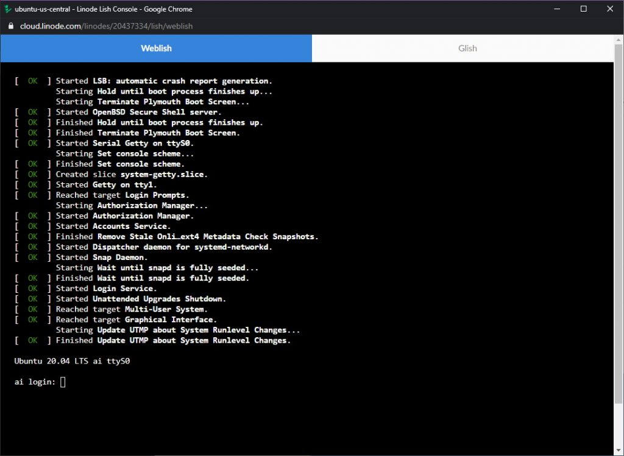Image resolution: width=624 pixels, height=456 pixels.
Task: Click the line 'Started Serial Getty on ttyS0.'
Action: (x=124, y=143)
